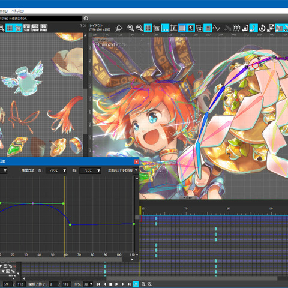This screenshot has height=288, width=288.
Task: Click the timeline horizontal scrollbar
Action: pos(192,278)
